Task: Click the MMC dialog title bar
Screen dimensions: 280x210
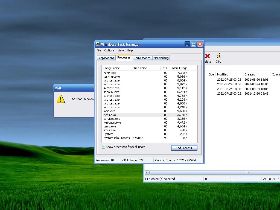Action: coord(74,88)
